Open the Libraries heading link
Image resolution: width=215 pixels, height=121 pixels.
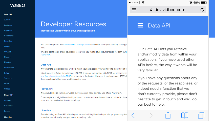pyautogui.click(x=46, y=110)
